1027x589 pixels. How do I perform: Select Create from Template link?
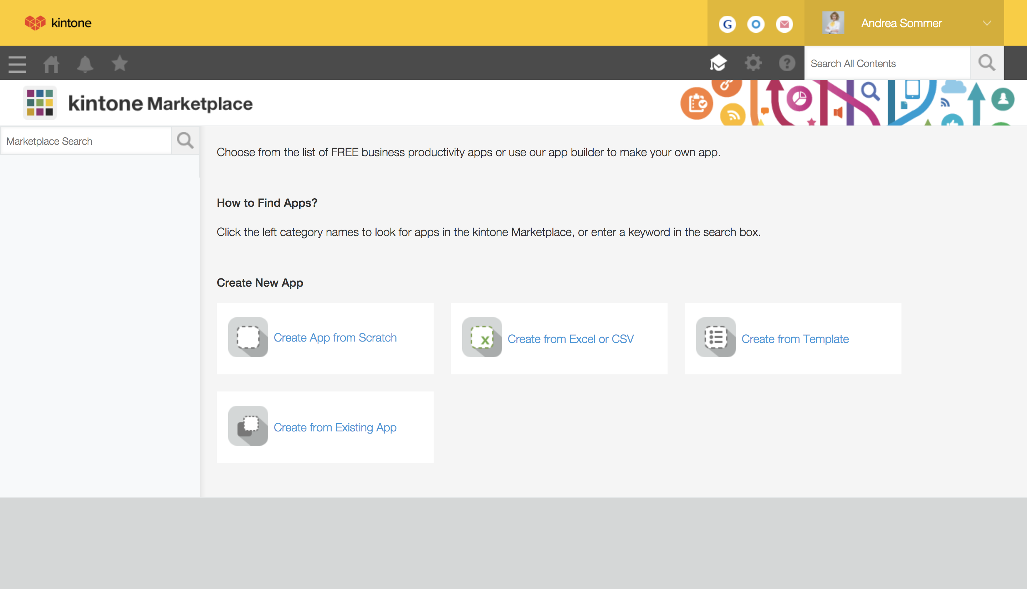point(794,339)
